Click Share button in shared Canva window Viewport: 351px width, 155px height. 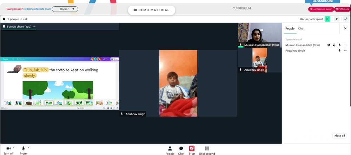pyautogui.click(x=106, y=59)
